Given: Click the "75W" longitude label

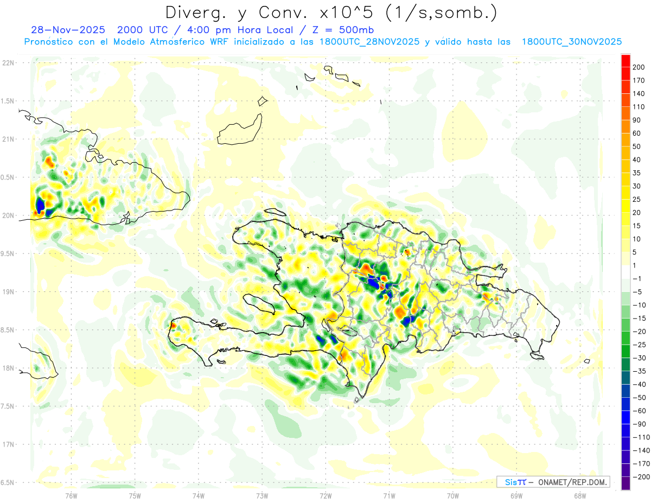Looking at the screenshot, I should (x=135, y=495).
